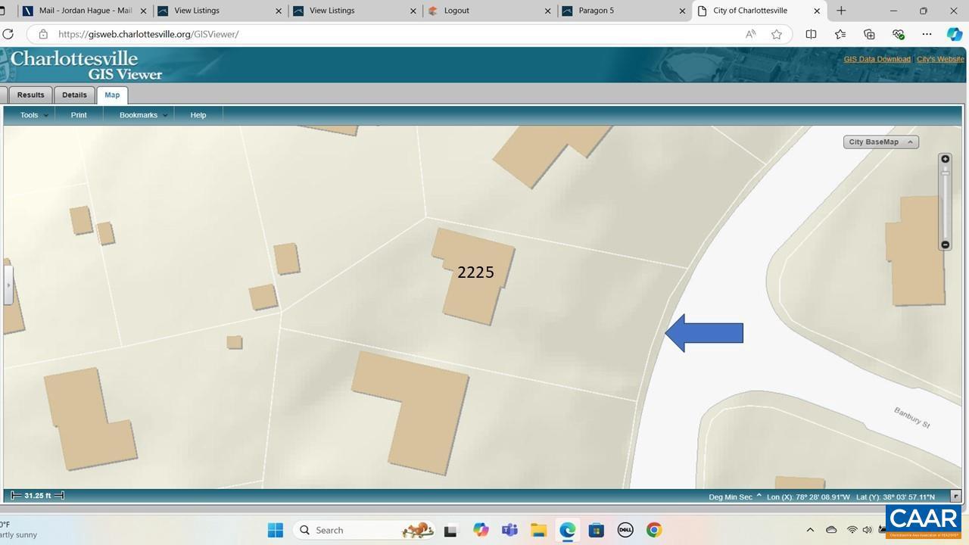The image size is (969, 545).
Task: Zoom in with the map plus button
Action: [945, 159]
